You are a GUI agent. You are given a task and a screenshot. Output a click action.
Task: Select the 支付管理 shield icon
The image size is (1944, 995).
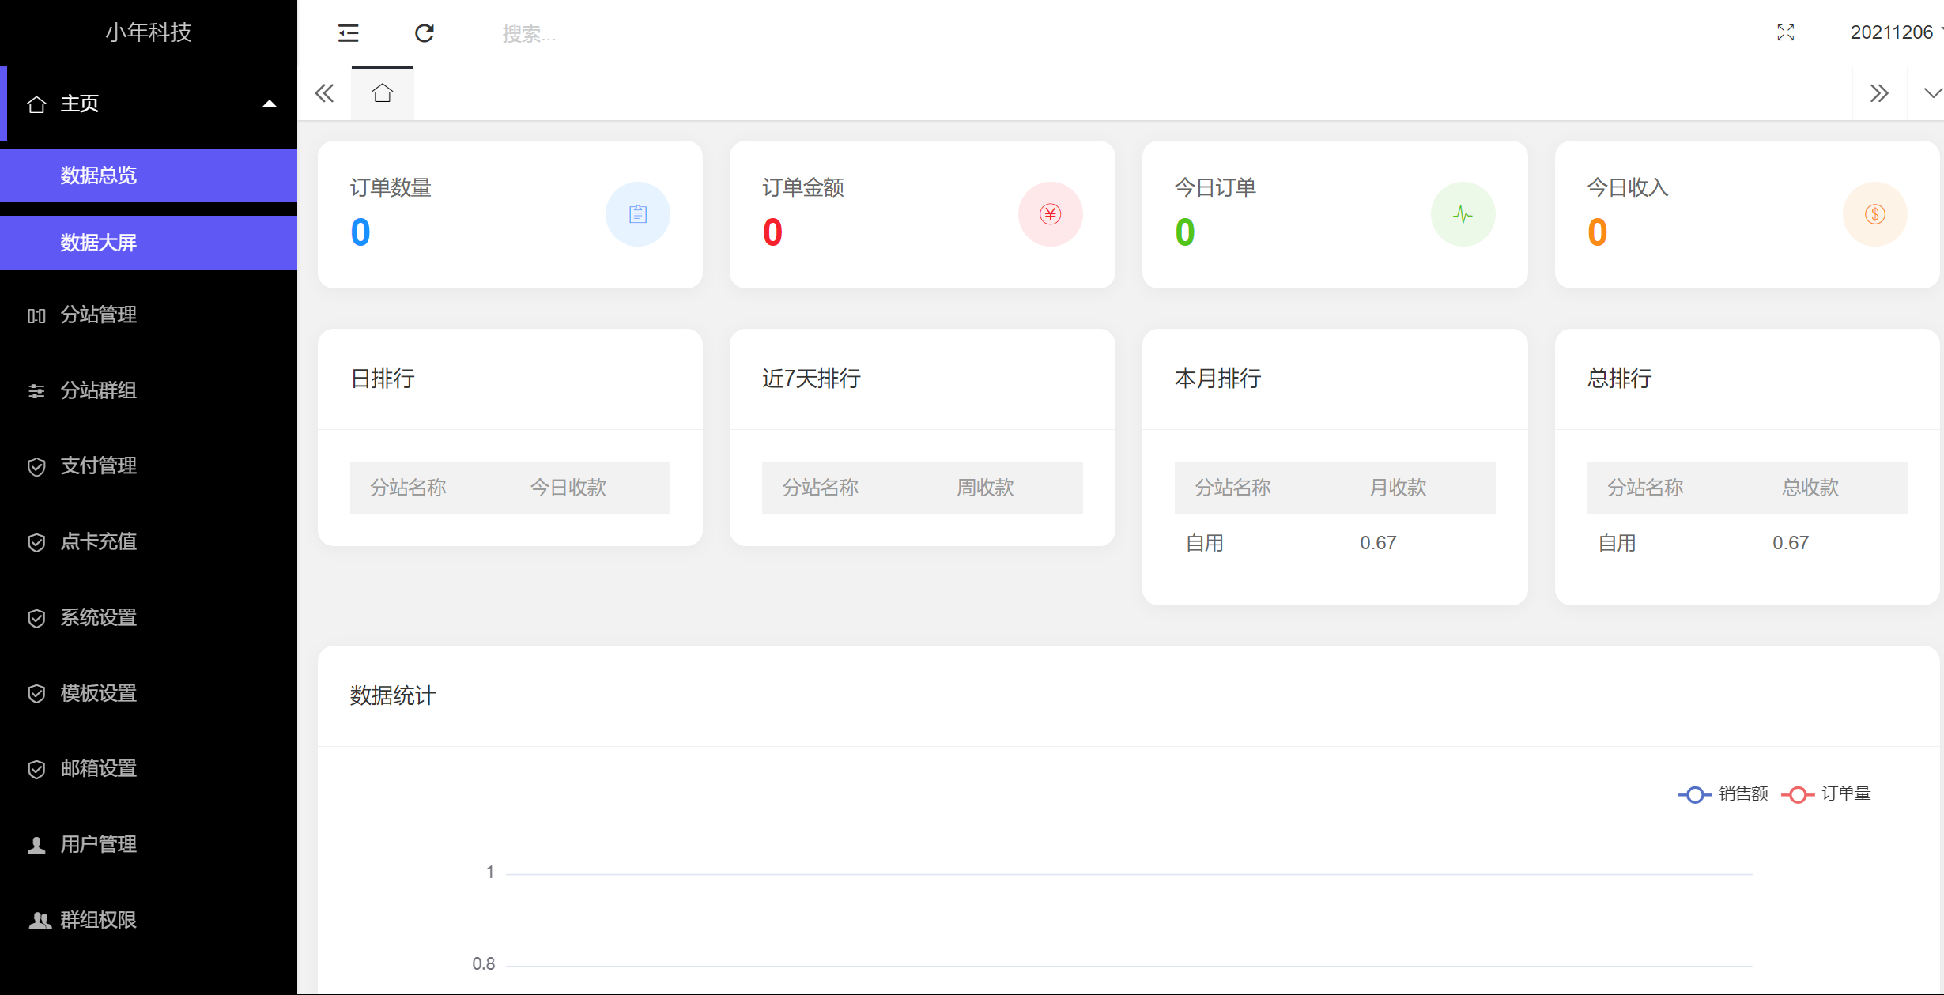coord(36,466)
